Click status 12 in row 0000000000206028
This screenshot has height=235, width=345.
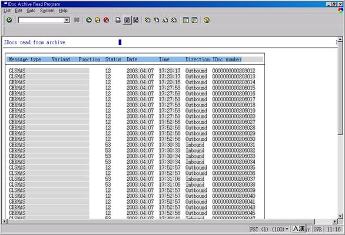tap(108, 128)
